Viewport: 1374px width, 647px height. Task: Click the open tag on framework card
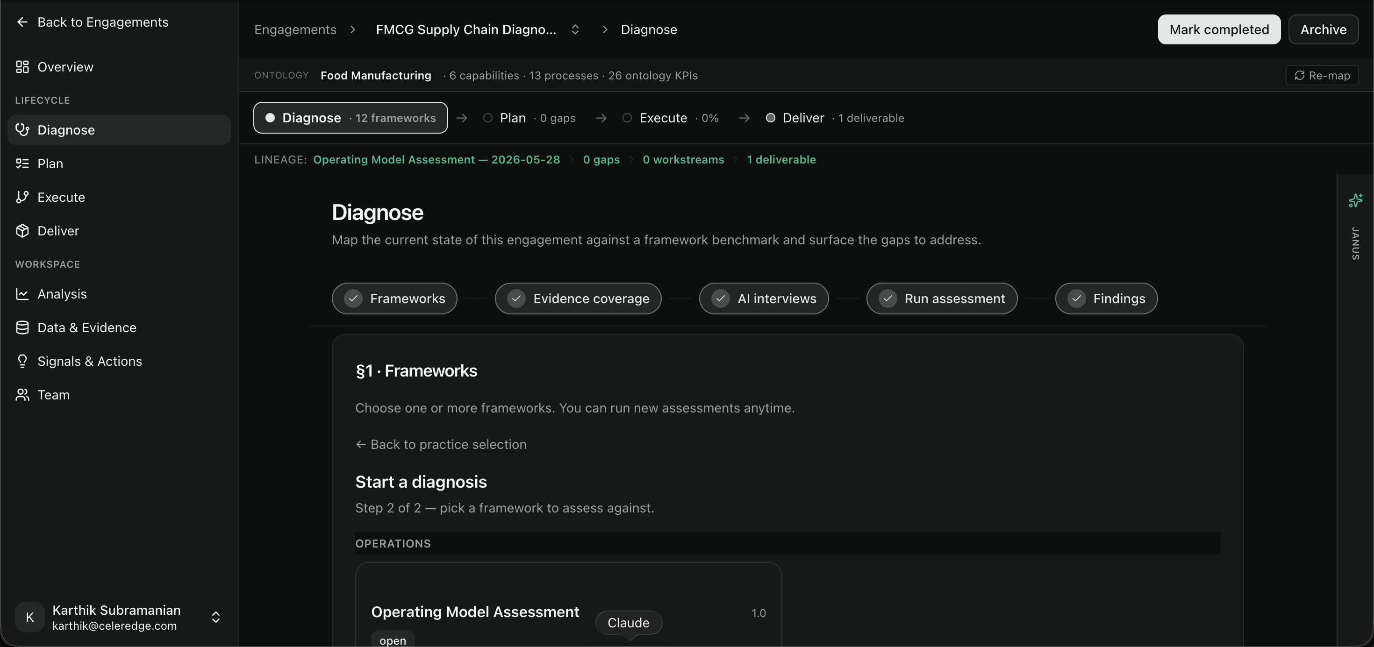tap(393, 640)
